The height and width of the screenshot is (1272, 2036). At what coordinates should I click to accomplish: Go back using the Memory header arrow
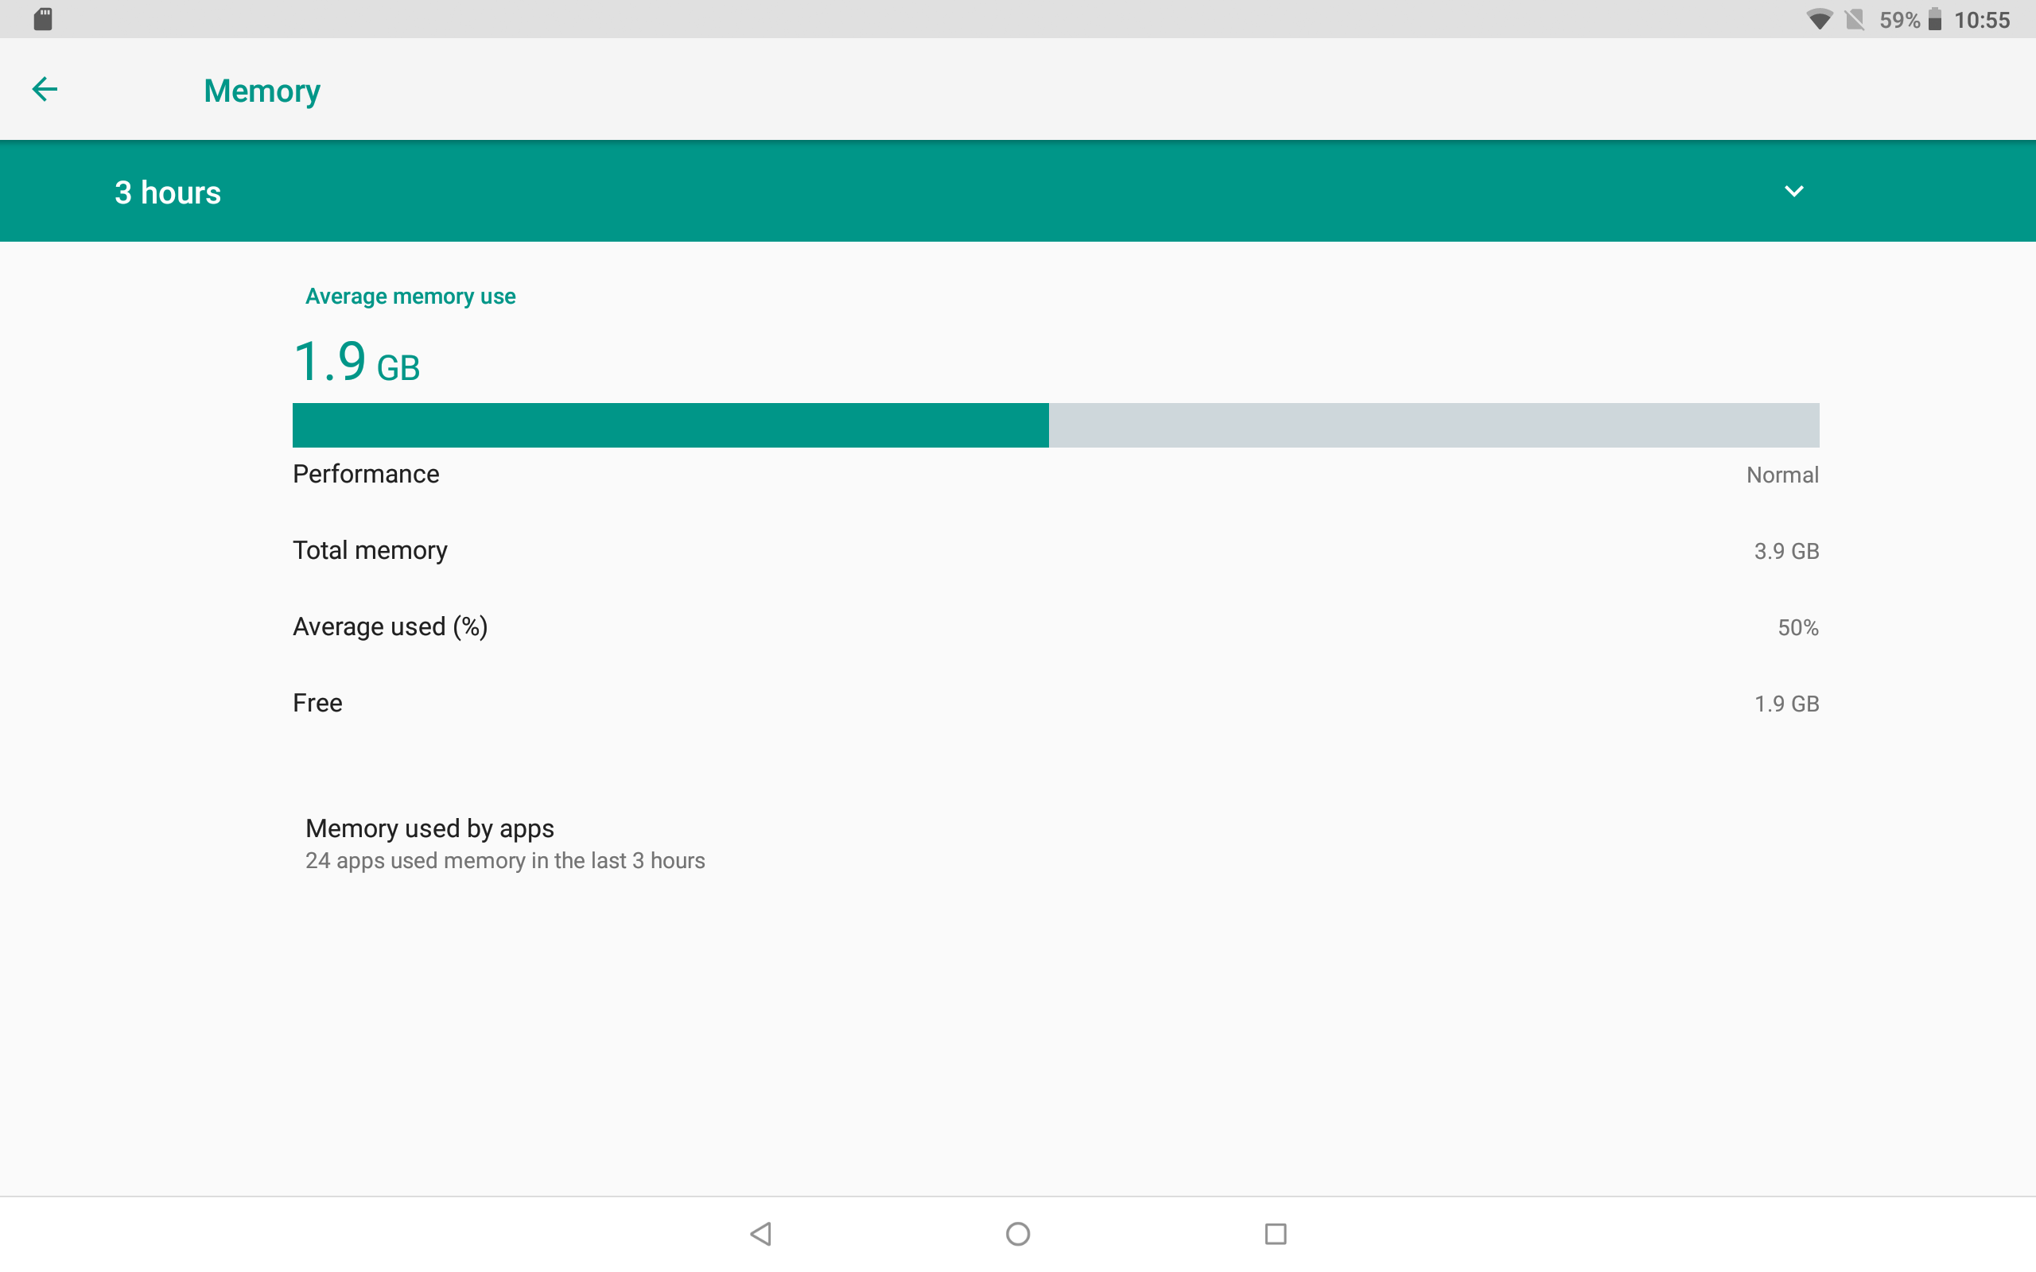tap(45, 89)
